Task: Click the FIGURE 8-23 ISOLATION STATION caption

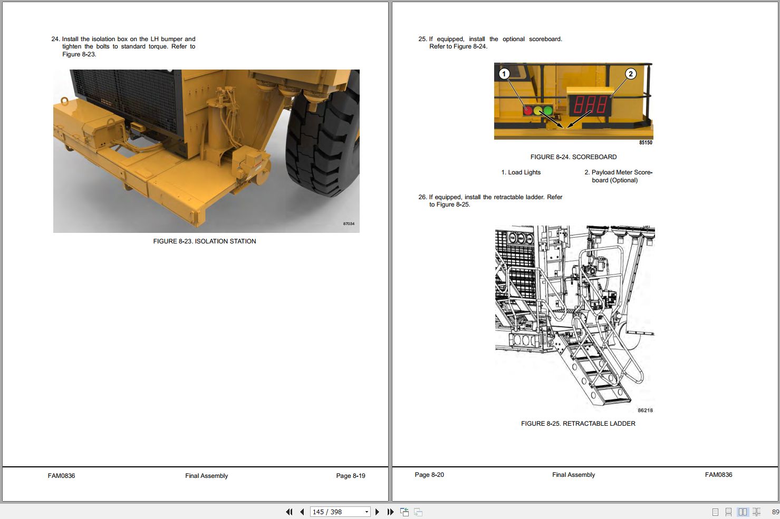Action: pos(205,241)
